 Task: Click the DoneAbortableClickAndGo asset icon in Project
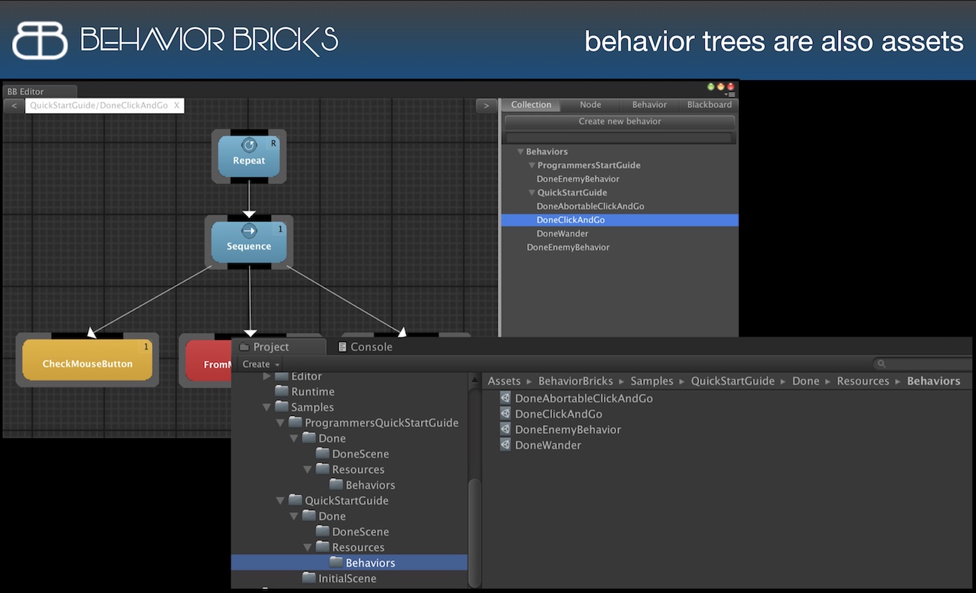505,398
